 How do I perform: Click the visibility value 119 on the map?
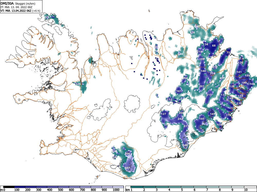click(228, 115)
